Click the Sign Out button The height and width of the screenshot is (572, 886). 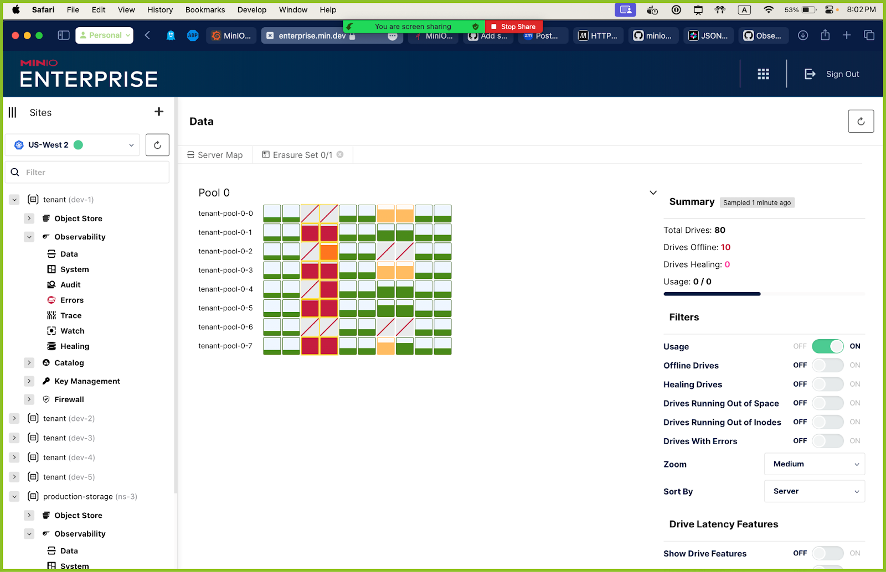point(832,74)
